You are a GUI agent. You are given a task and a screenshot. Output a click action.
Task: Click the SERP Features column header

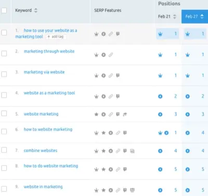click(108, 10)
